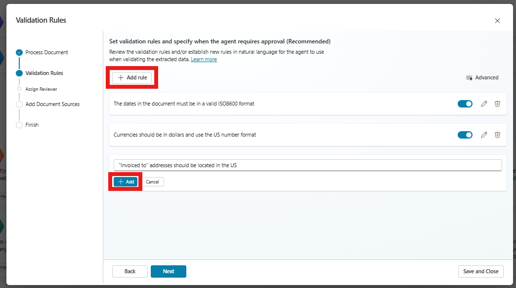Edit the currencies in dollars rule
This screenshot has height=288, width=516.
pyautogui.click(x=484, y=135)
